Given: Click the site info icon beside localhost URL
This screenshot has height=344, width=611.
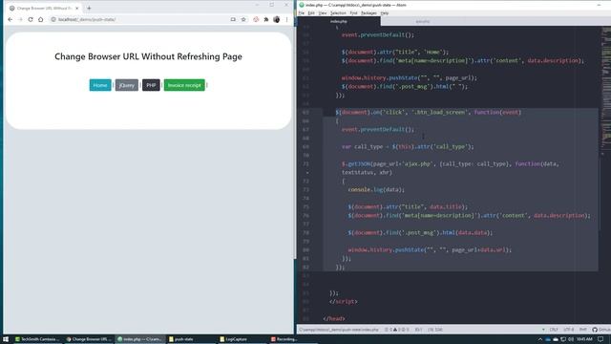Looking at the screenshot, I should (x=53, y=19).
